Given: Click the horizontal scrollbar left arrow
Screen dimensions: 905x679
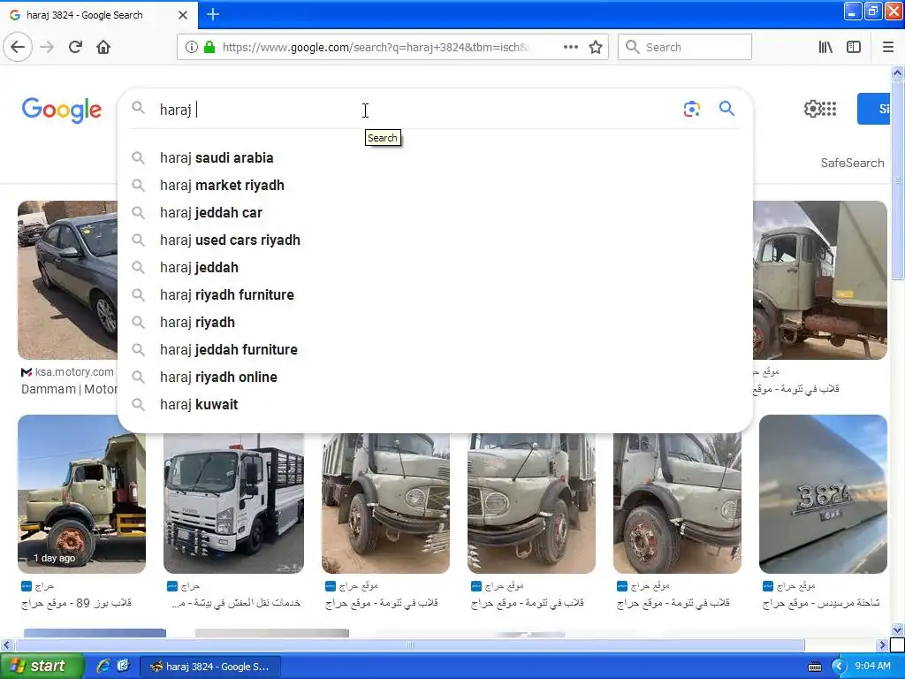Looking at the screenshot, I should click(6, 645).
